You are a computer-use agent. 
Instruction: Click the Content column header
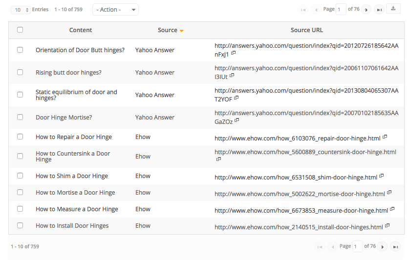[x=81, y=30]
